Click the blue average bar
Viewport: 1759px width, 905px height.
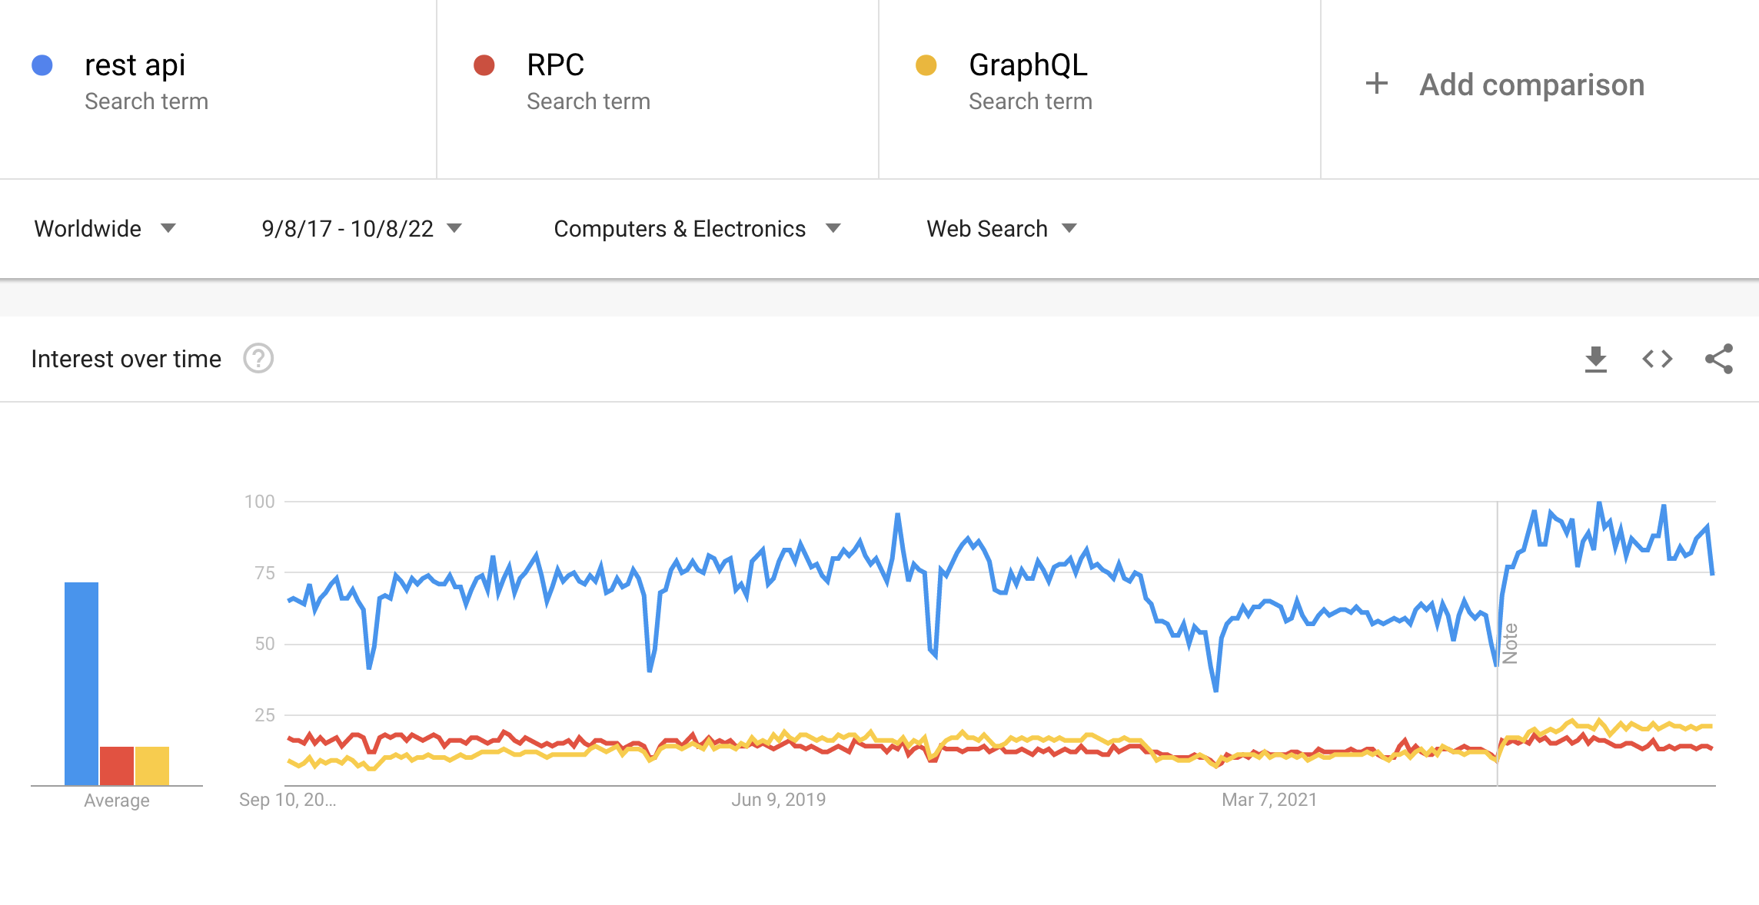81,683
